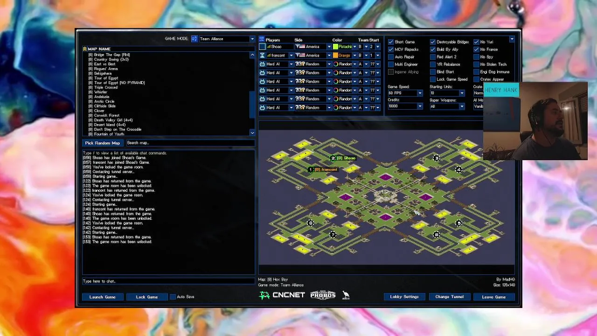Select the Bridge The Gap map

pyautogui.click(x=109, y=55)
